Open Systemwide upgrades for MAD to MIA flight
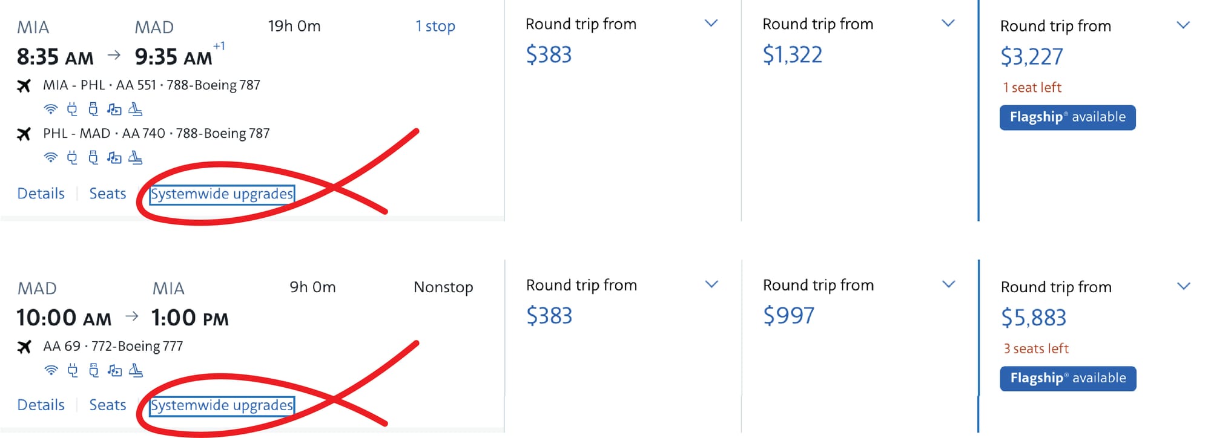 point(222,405)
